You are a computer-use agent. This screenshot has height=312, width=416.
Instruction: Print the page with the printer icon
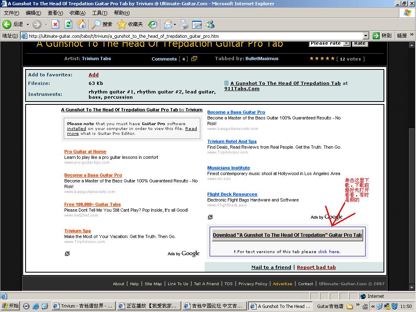(x=184, y=24)
